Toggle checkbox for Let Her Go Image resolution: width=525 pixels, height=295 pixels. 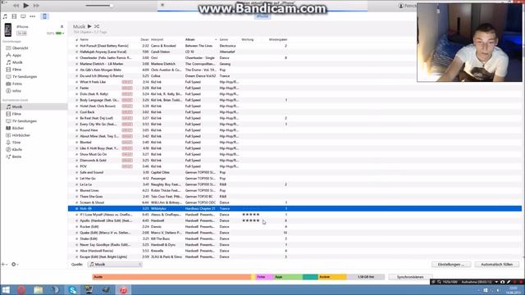coord(76,179)
